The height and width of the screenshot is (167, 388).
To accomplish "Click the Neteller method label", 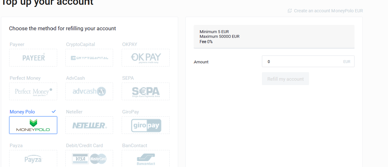I will [74, 112].
